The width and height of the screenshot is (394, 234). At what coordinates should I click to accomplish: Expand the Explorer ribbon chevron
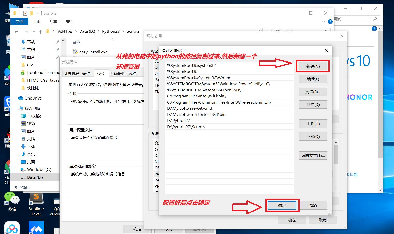pos(323,22)
